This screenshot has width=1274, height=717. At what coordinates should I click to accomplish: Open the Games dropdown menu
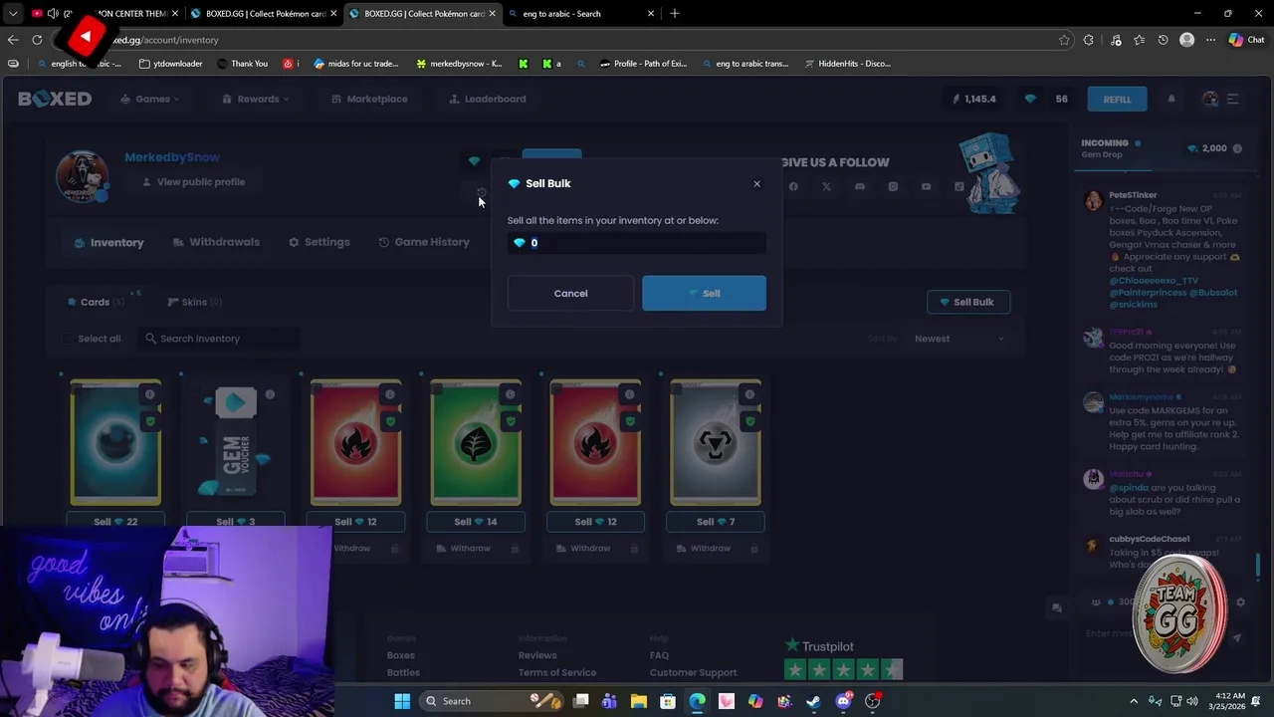150,99
